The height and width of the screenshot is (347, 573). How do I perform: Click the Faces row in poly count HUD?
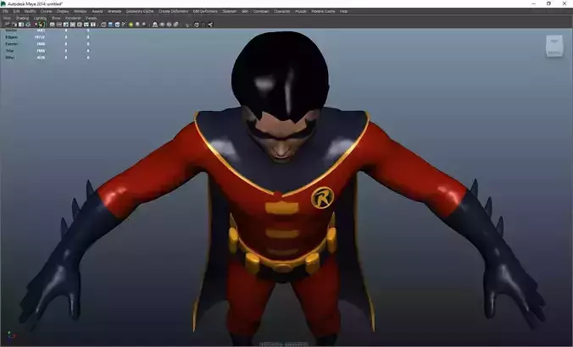[47, 44]
